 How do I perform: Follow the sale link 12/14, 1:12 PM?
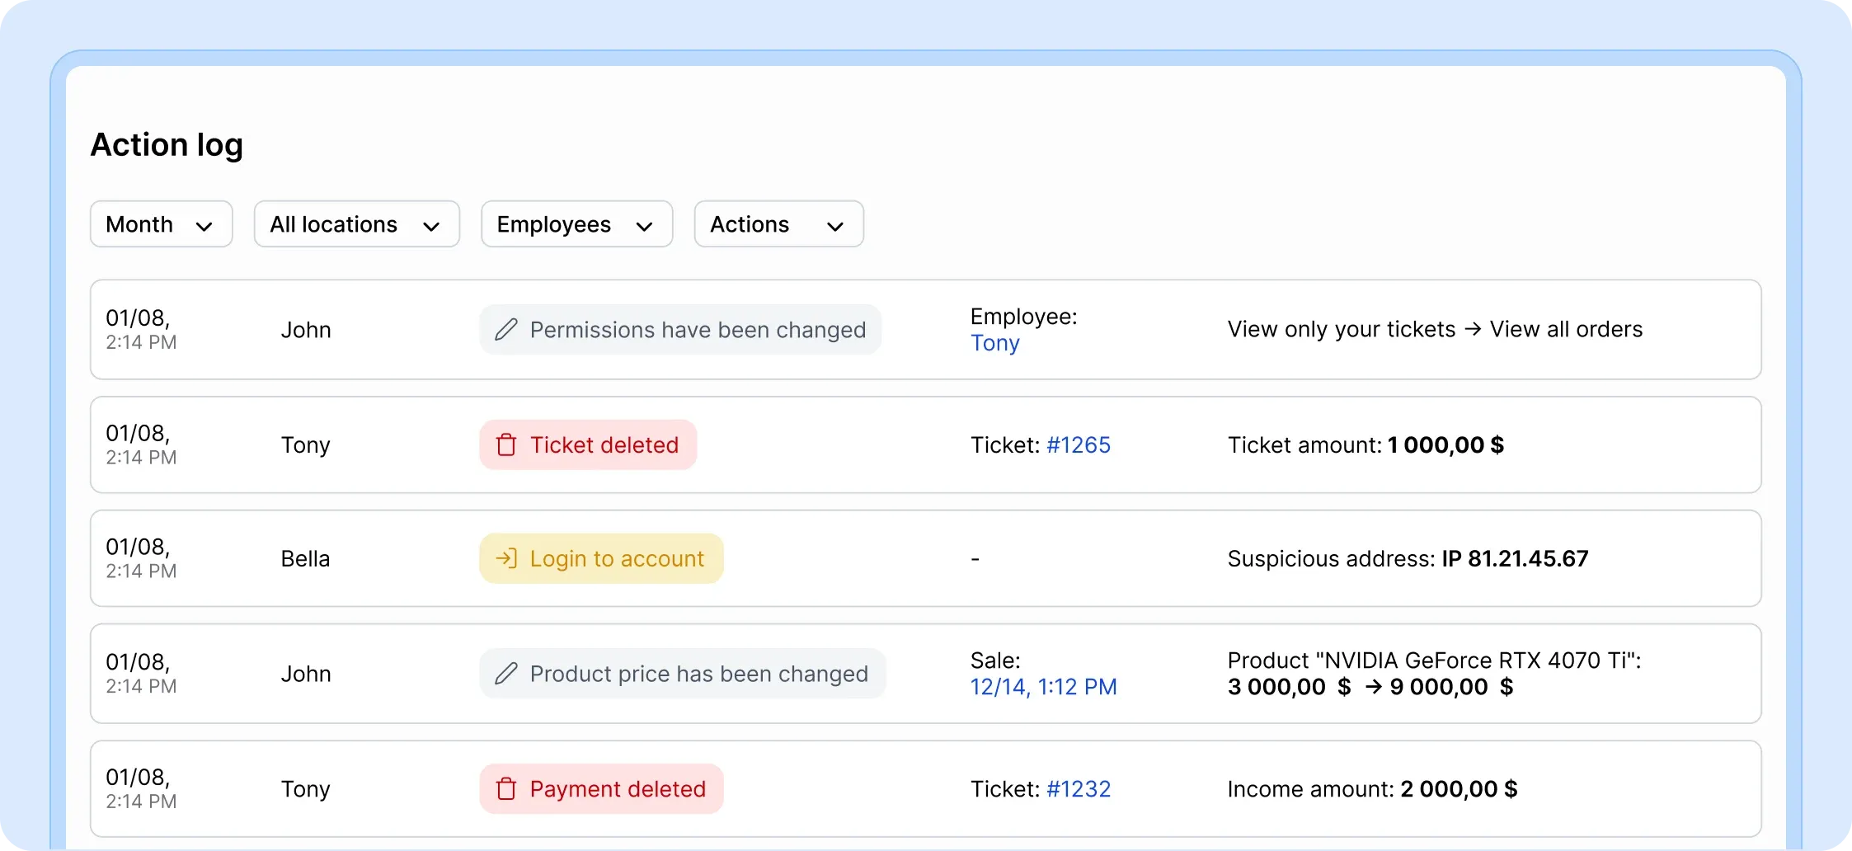(1044, 686)
